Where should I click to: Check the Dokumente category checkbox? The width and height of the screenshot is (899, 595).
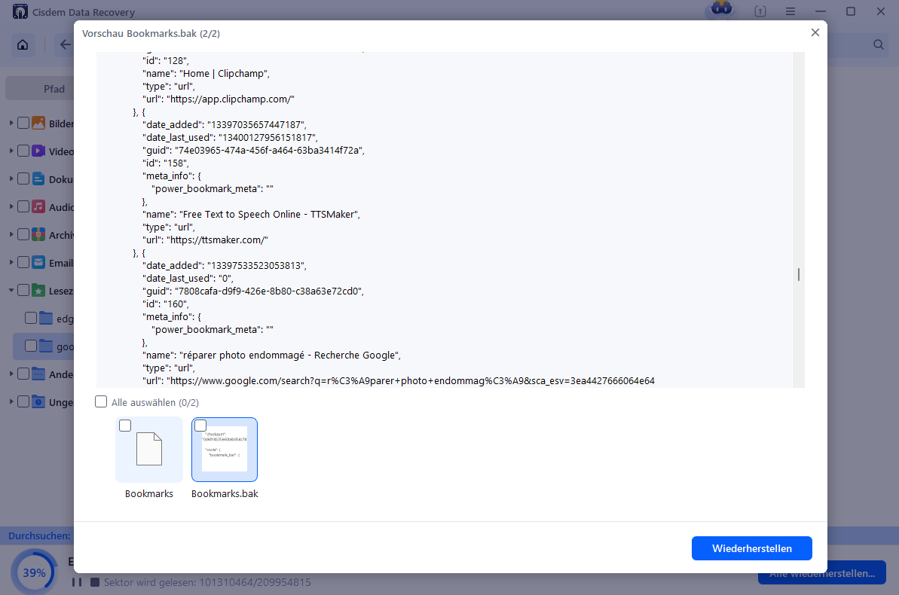pos(23,178)
